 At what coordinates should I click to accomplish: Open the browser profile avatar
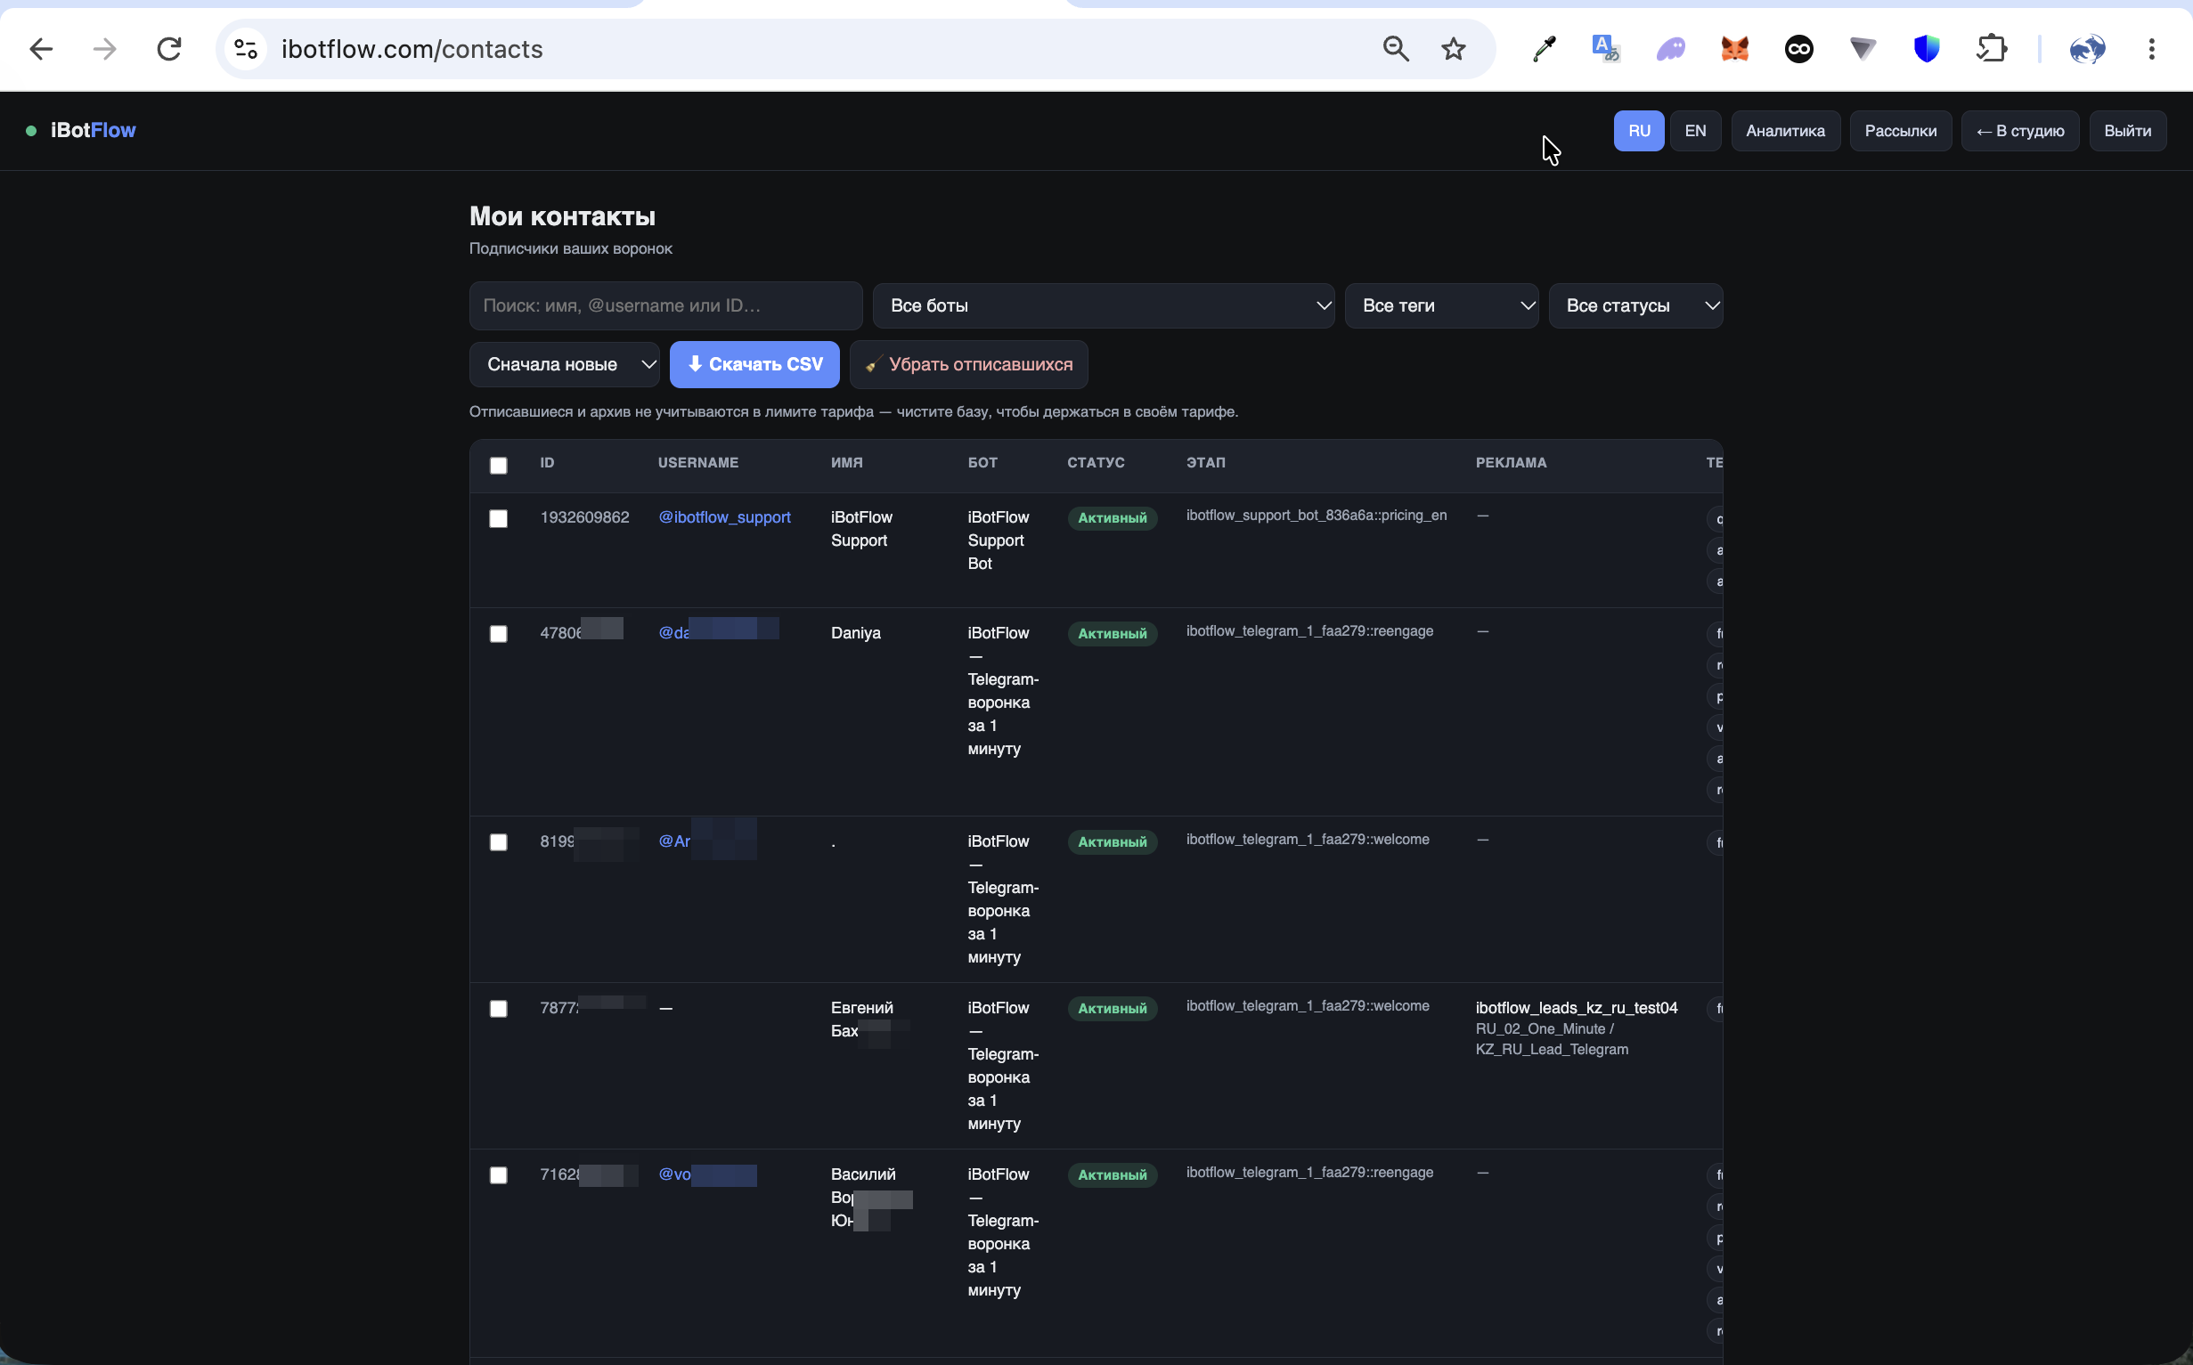point(2087,49)
